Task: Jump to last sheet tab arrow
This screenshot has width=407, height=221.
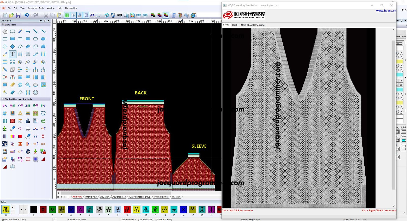Action: click(68, 197)
